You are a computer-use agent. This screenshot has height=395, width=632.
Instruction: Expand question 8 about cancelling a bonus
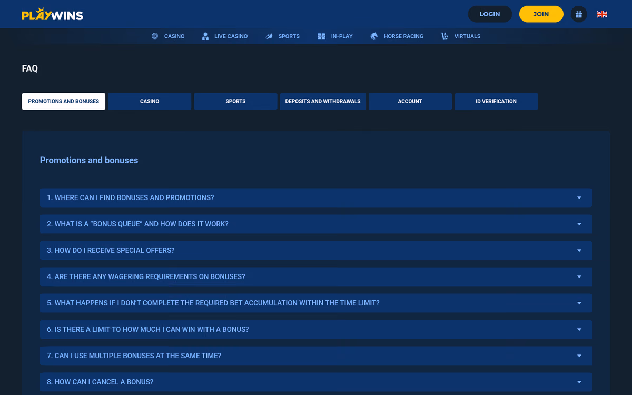pyautogui.click(x=316, y=382)
